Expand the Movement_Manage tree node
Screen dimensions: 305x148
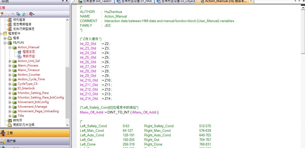10,107
